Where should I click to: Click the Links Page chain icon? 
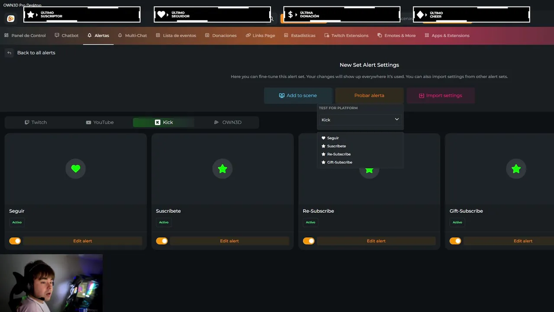tap(248, 36)
